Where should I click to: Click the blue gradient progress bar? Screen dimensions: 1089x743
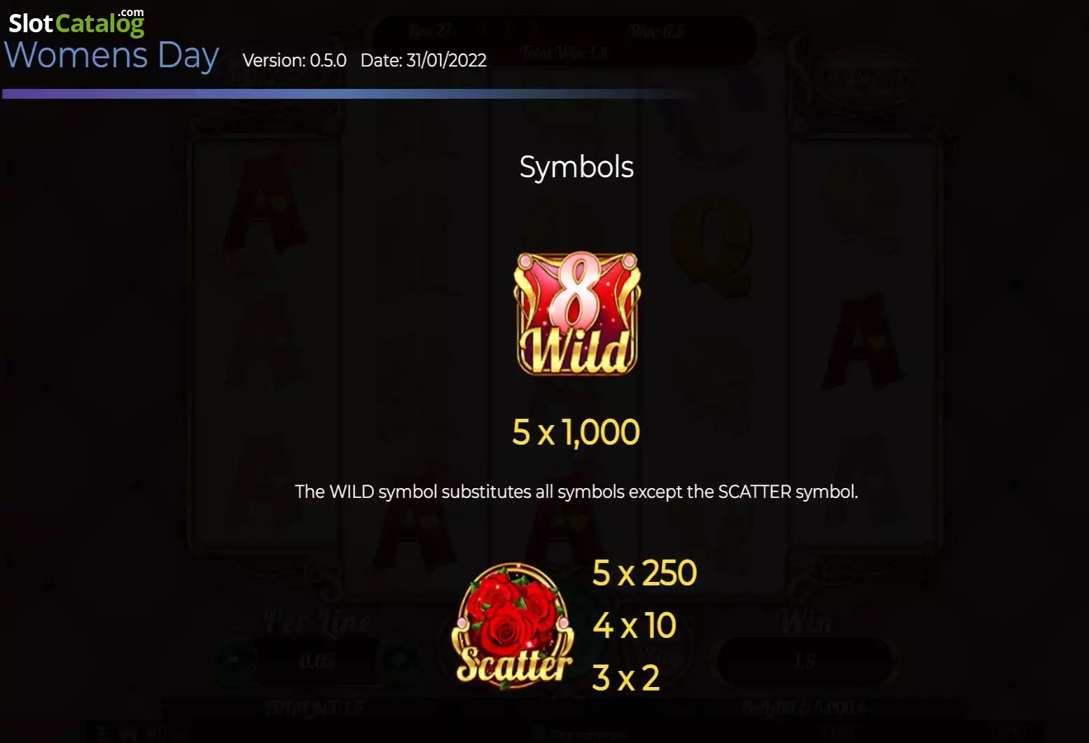pyautogui.click(x=350, y=94)
